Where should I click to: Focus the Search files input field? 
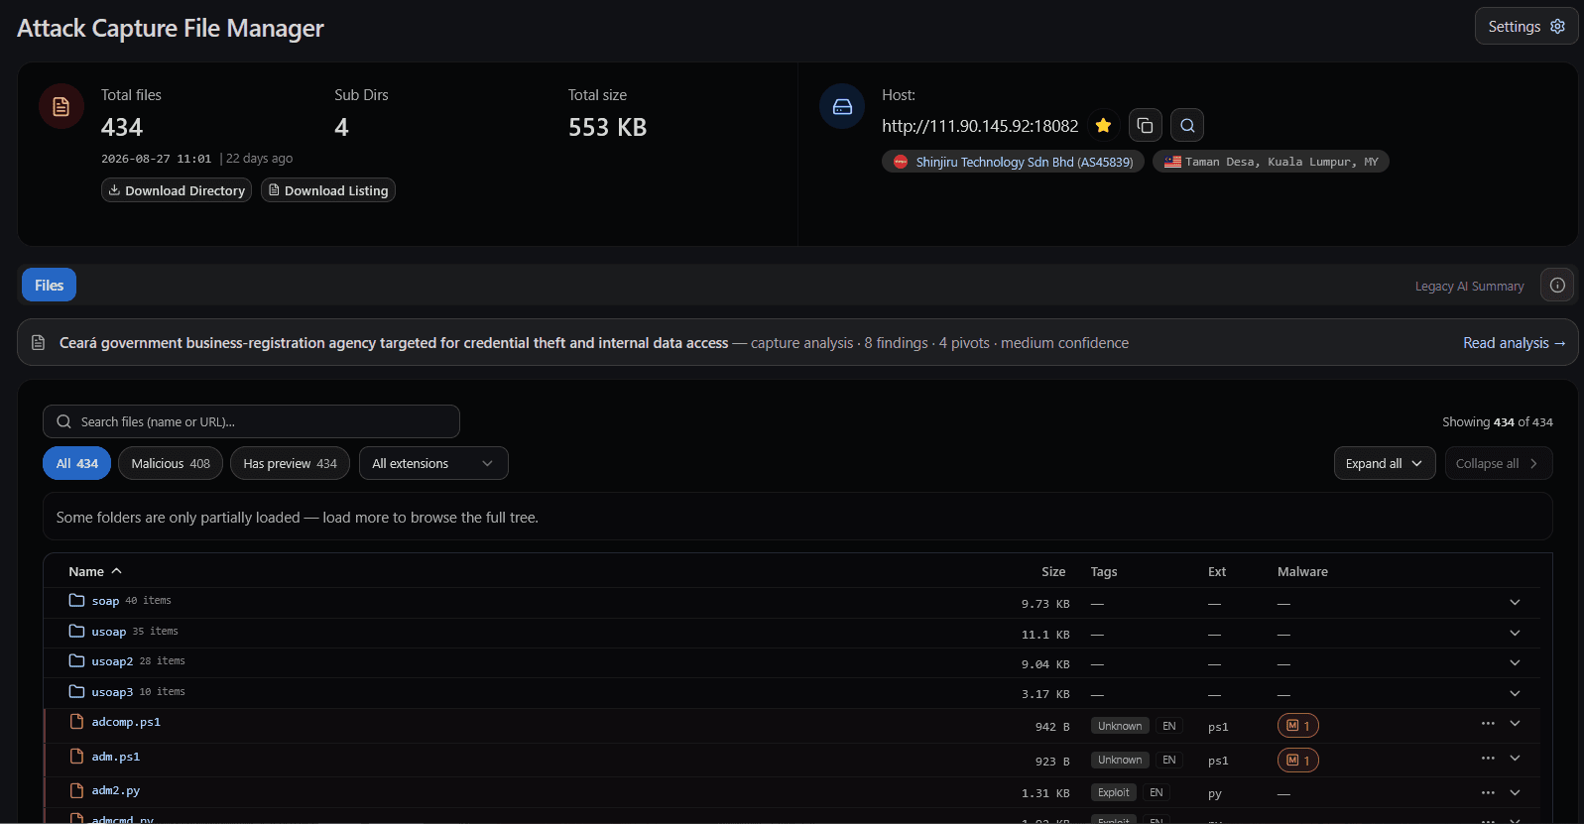[x=251, y=421]
